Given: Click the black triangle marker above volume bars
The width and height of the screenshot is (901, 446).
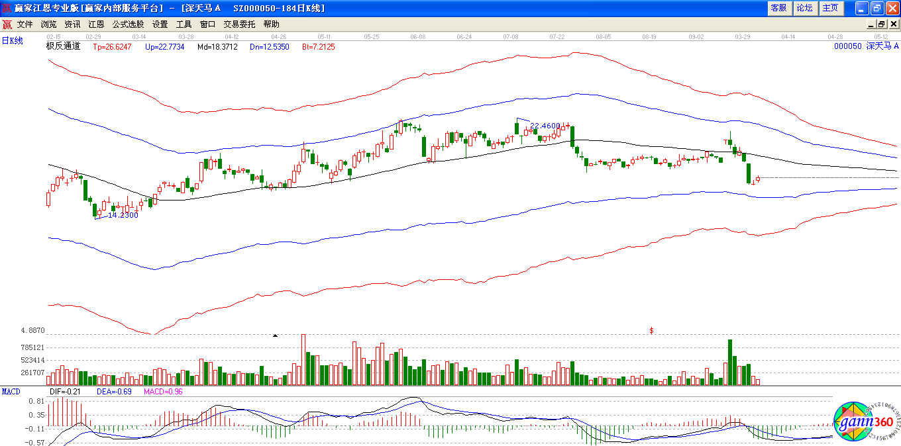Looking at the screenshot, I should [x=275, y=335].
